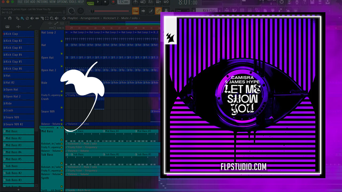342x192 pixels.
Task: Select Sub Bass #2 pattern
Action: click(18, 173)
